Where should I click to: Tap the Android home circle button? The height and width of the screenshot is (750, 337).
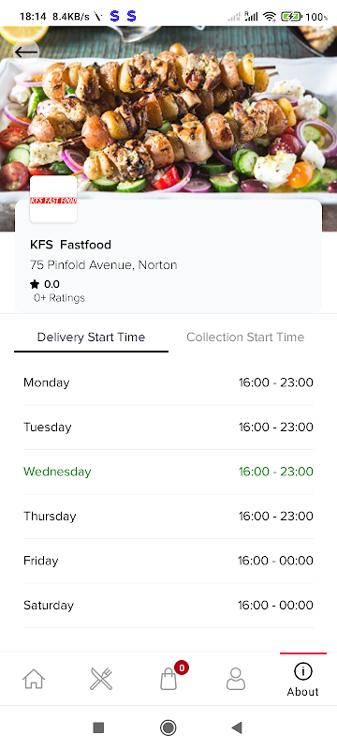(168, 728)
